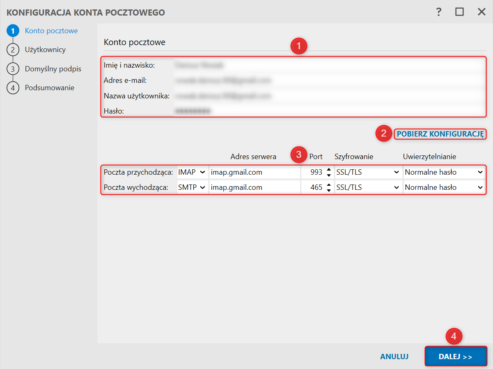Open the IMAP protocol dropdown
Screen dimensions: 493x369
coord(192,172)
